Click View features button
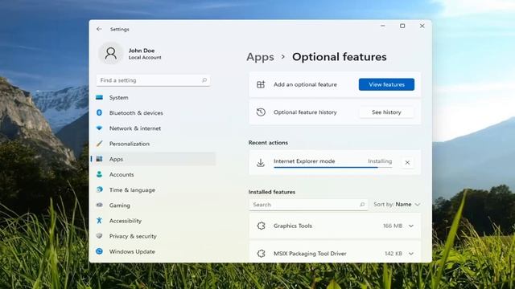The width and height of the screenshot is (515, 289). pyautogui.click(x=386, y=84)
